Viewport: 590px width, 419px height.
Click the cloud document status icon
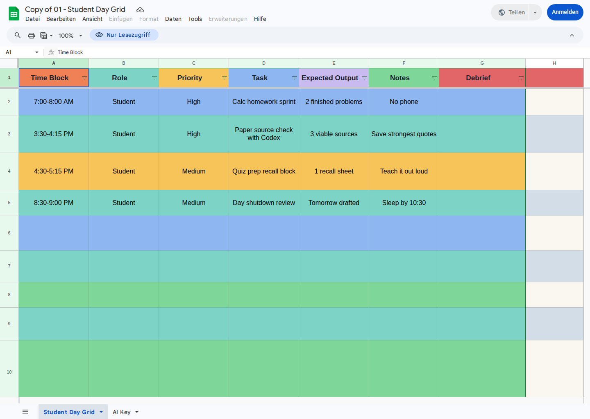[140, 10]
